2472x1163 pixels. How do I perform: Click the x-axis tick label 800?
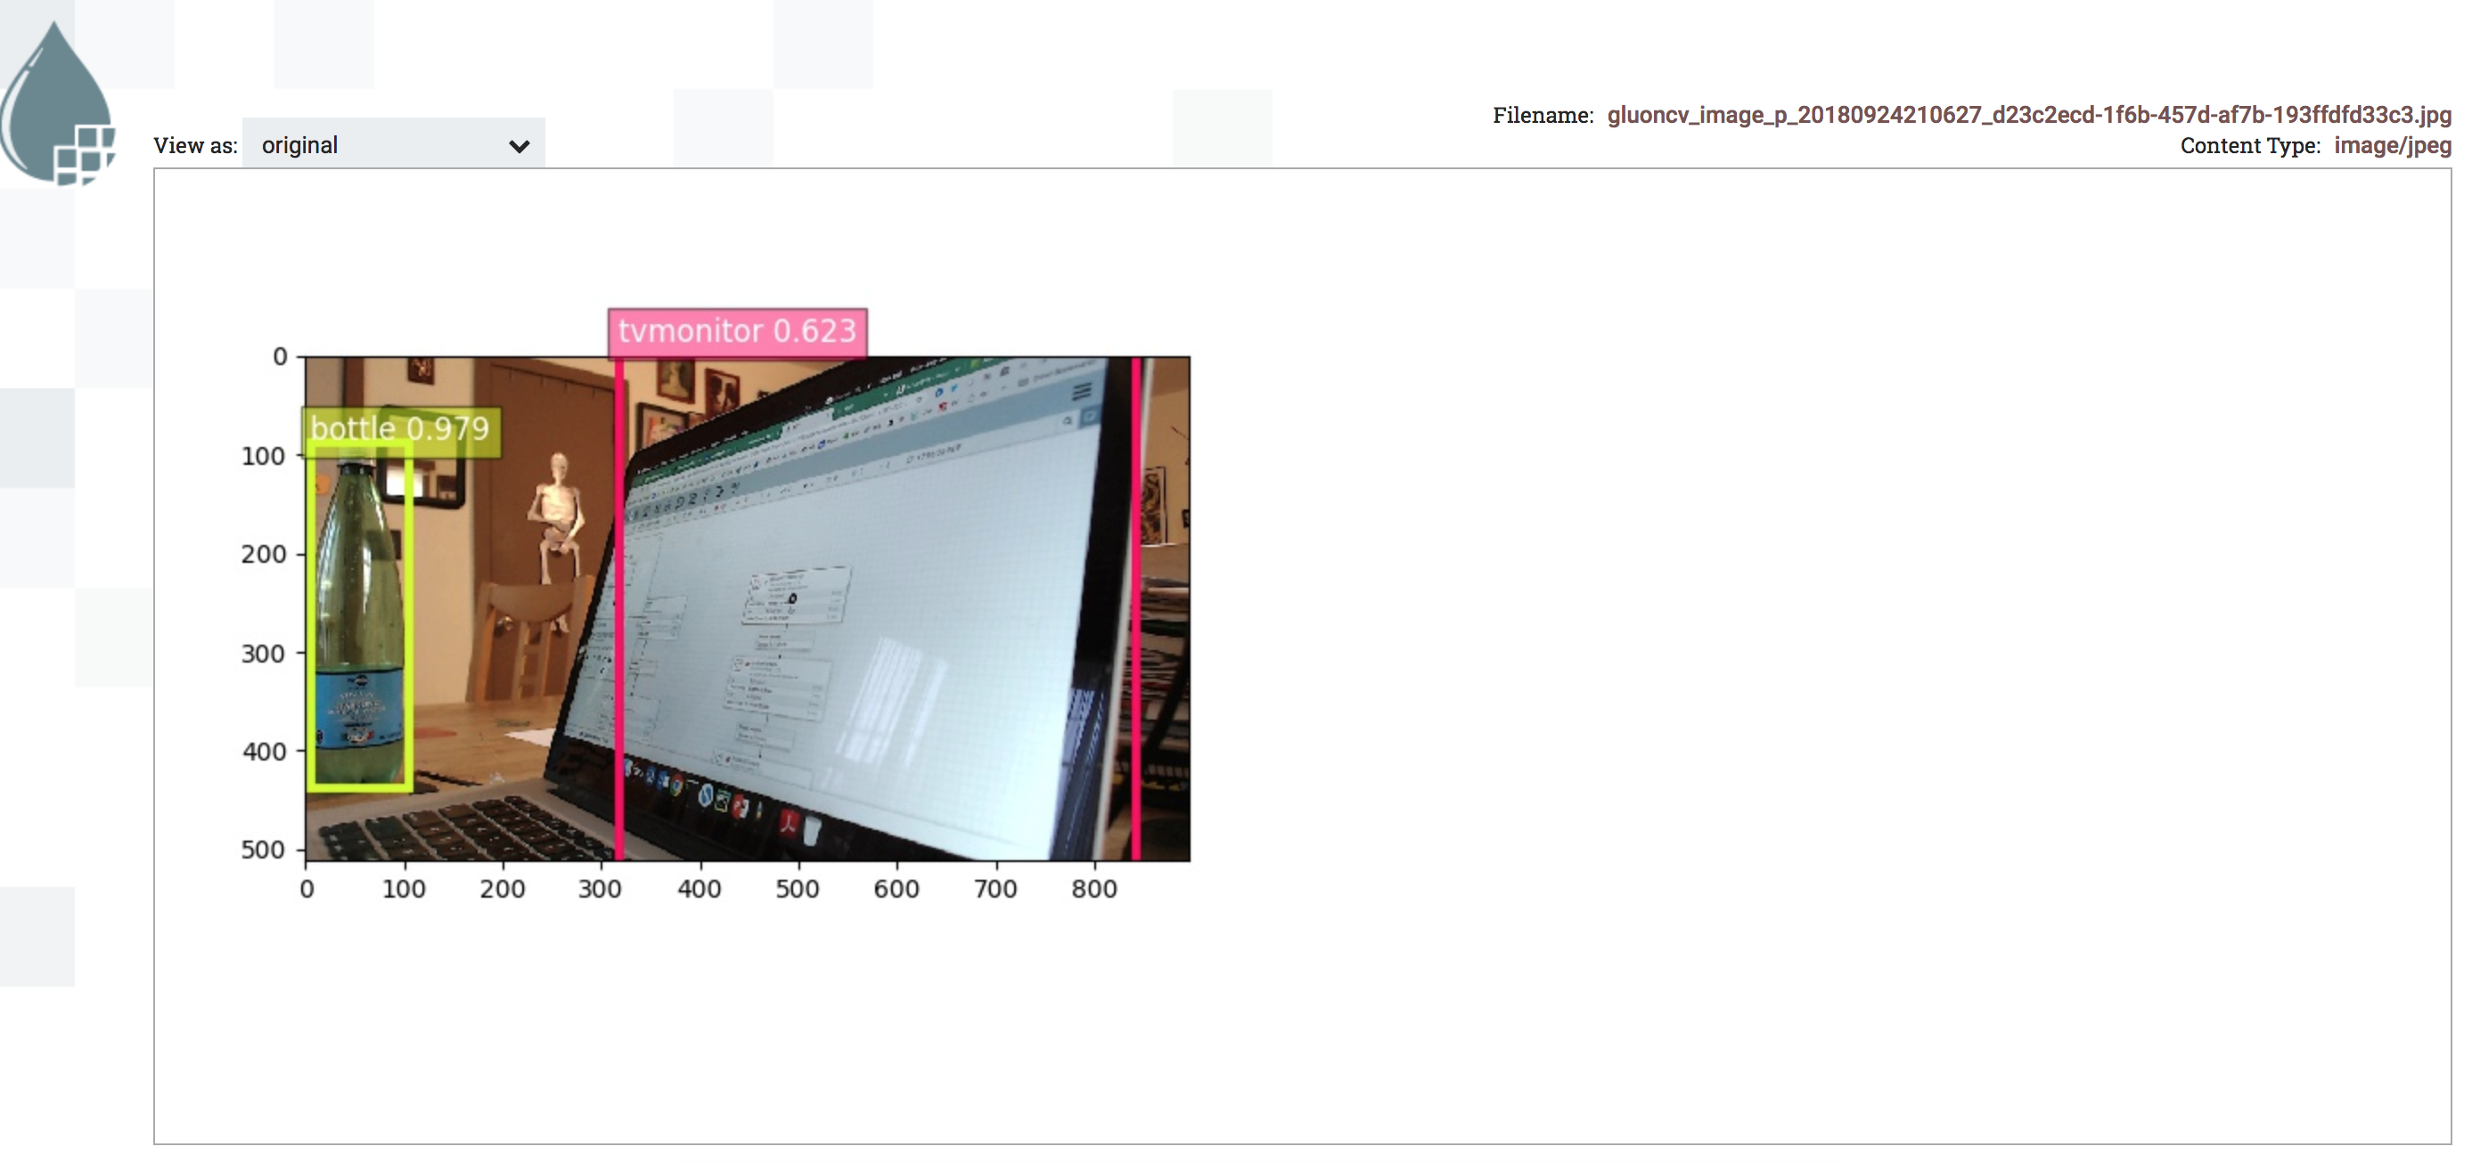coord(1094,889)
